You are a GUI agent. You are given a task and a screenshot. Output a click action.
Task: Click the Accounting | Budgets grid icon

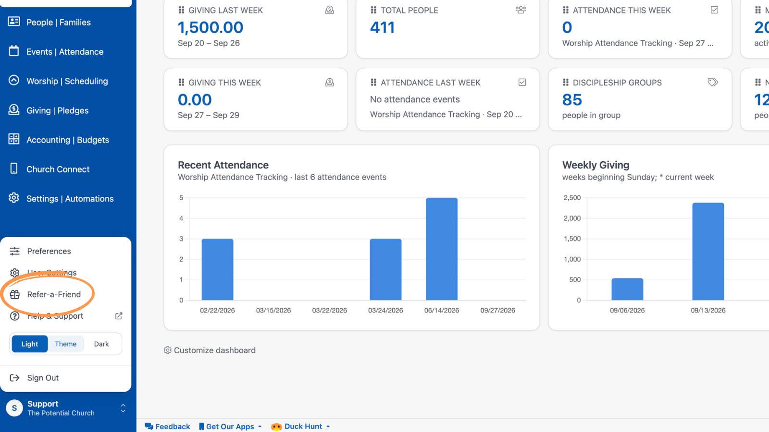(x=14, y=139)
